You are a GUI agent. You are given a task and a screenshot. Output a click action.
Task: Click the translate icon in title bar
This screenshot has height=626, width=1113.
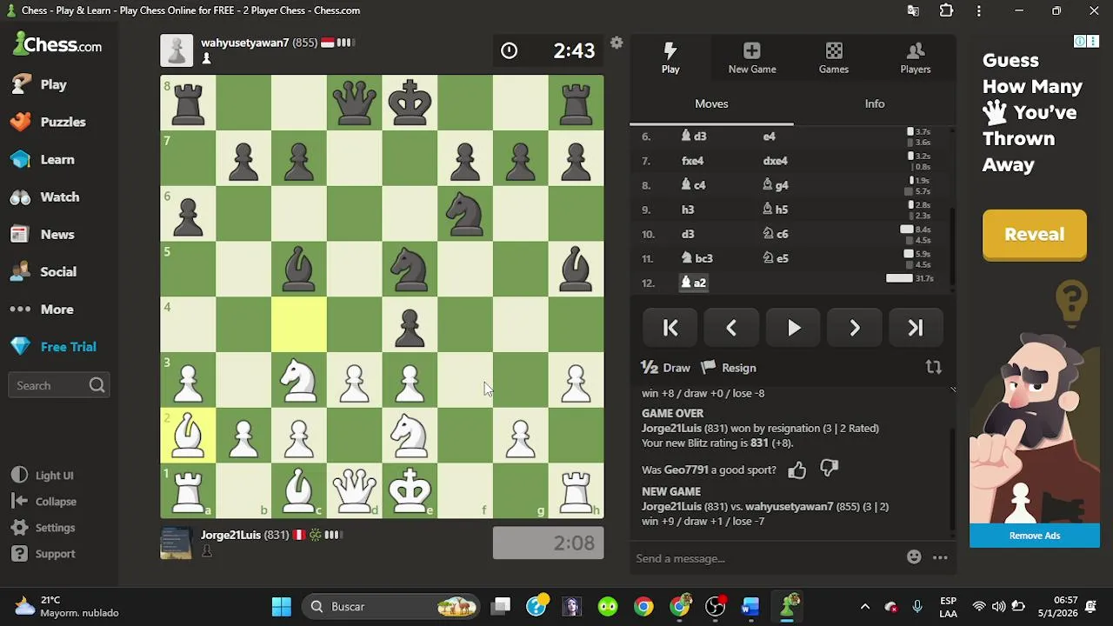(913, 10)
